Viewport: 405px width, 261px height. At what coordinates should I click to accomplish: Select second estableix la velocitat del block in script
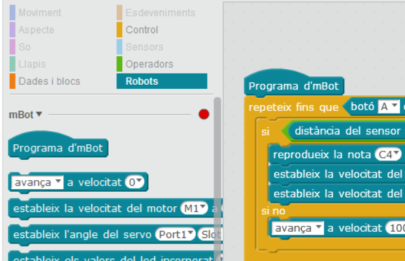pyautogui.click(x=337, y=194)
